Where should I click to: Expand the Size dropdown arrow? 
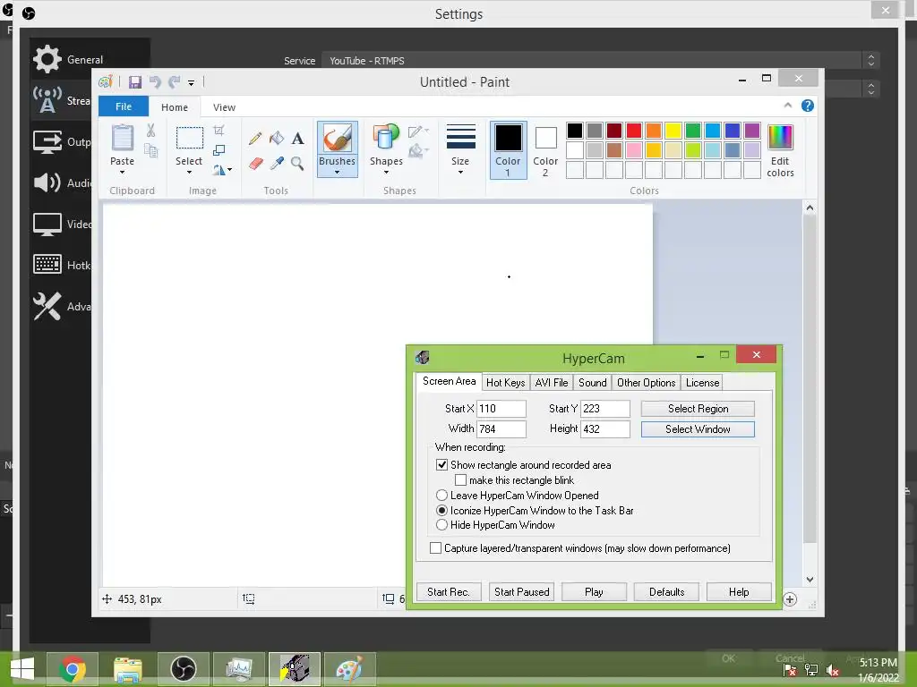tap(460, 173)
